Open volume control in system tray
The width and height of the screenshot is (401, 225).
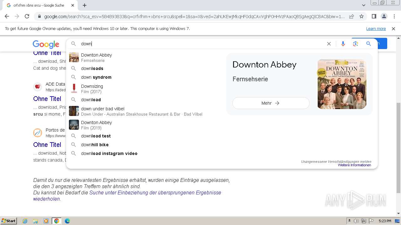point(356,221)
